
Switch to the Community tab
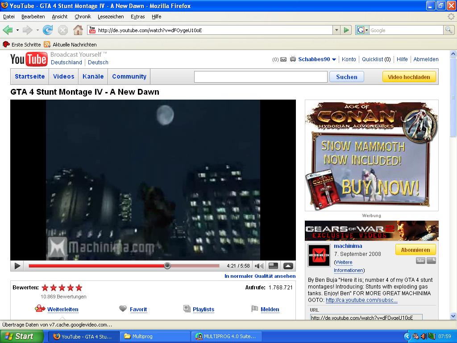(129, 76)
